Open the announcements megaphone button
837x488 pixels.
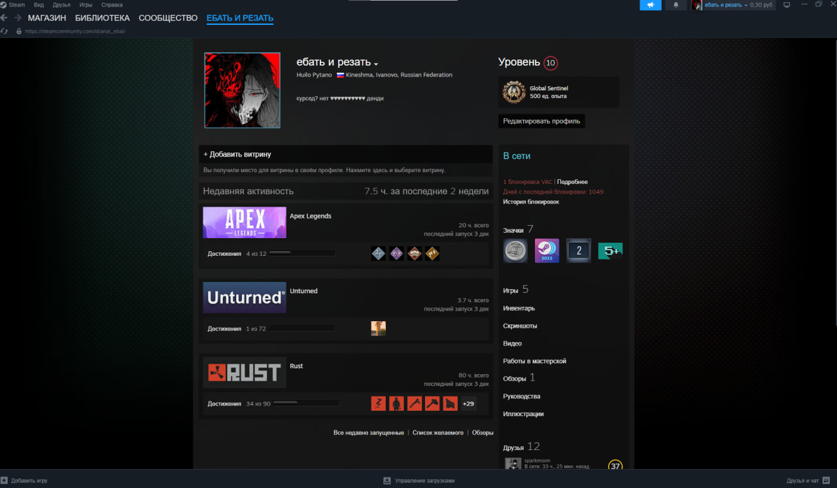point(651,5)
